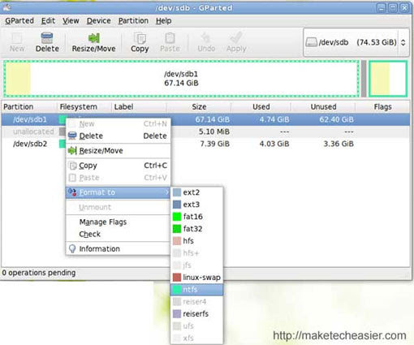Open the Edit menu
This screenshot has width=414, height=345.
pyautogui.click(x=48, y=21)
